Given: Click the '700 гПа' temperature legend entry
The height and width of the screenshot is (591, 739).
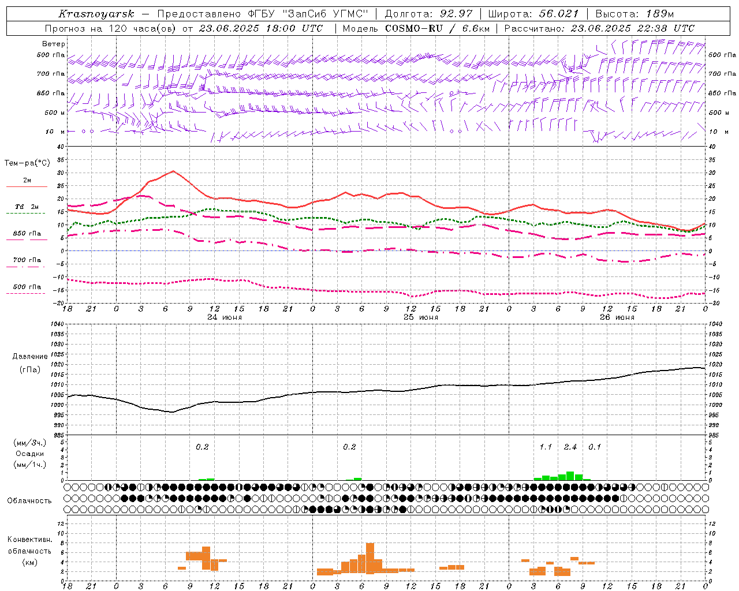Looking at the screenshot, I should [x=27, y=260].
